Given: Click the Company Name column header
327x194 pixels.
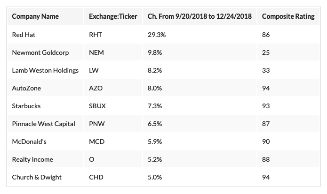Looking at the screenshot, I should pyautogui.click(x=35, y=16).
